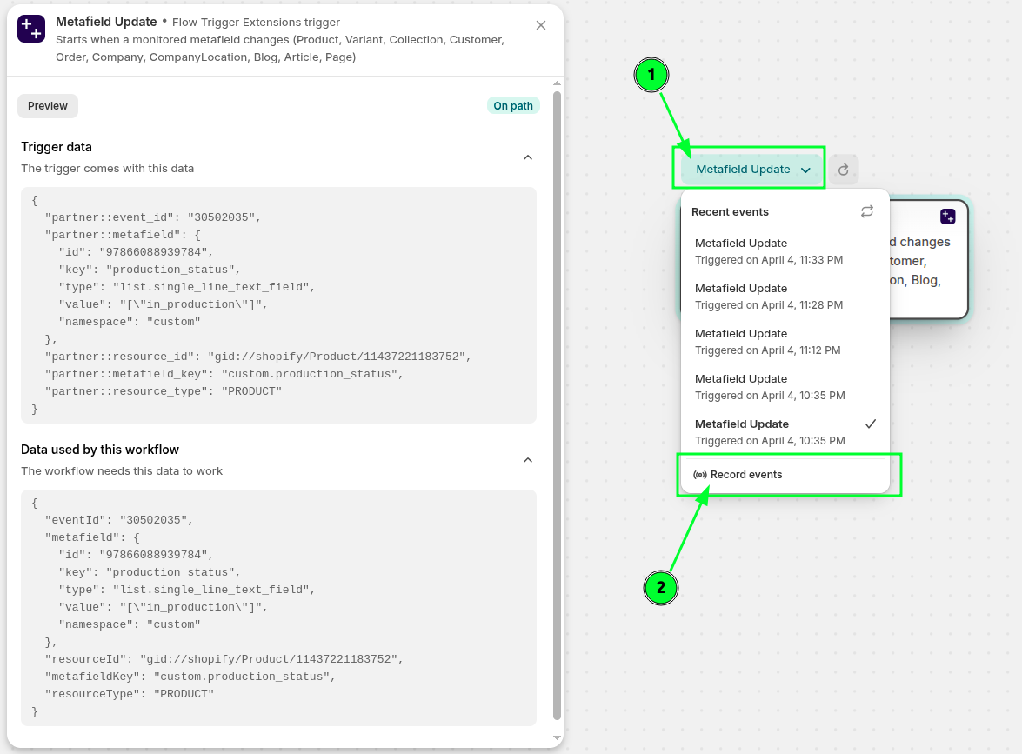Image resolution: width=1022 pixels, height=754 pixels.
Task: Select event triggered April 4, 11:12 PM
Action: (769, 342)
